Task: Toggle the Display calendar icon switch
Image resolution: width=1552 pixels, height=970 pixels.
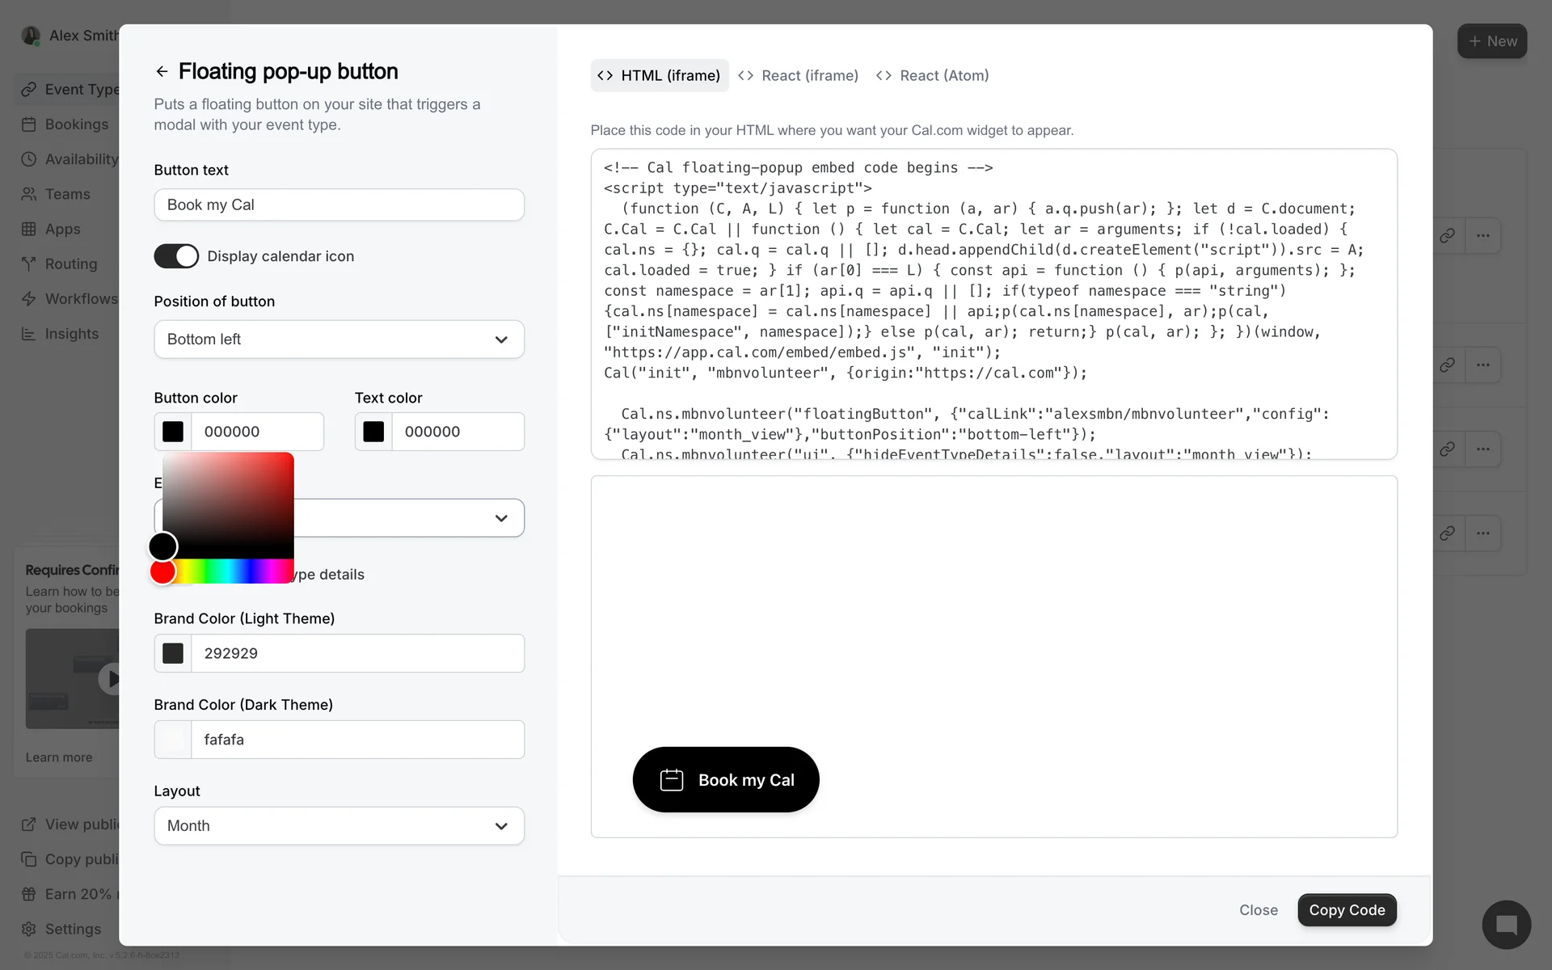Action: tap(176, 256)
